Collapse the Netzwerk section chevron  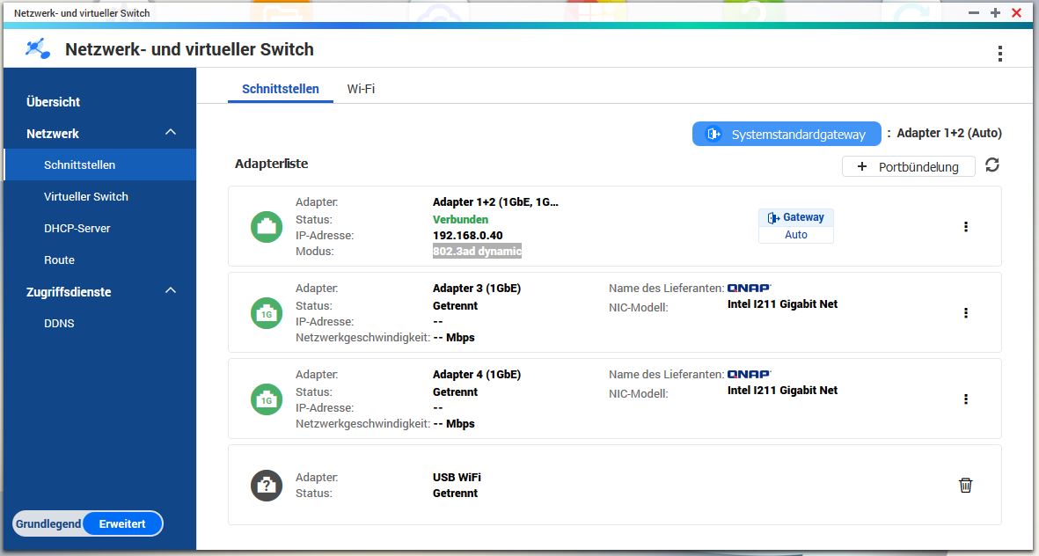tap(171, 133)
